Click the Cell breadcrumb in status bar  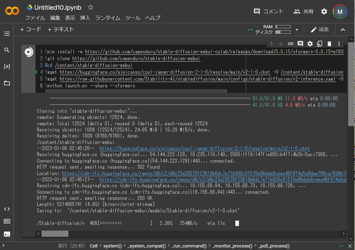click(93, 246)
